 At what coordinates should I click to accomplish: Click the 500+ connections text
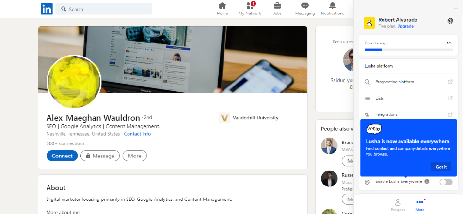tap(65, 143)
